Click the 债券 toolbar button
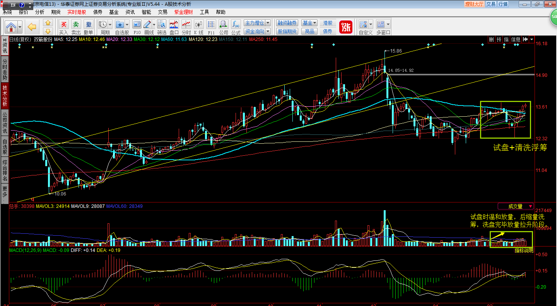557x306 pixels. click(328, 31)
